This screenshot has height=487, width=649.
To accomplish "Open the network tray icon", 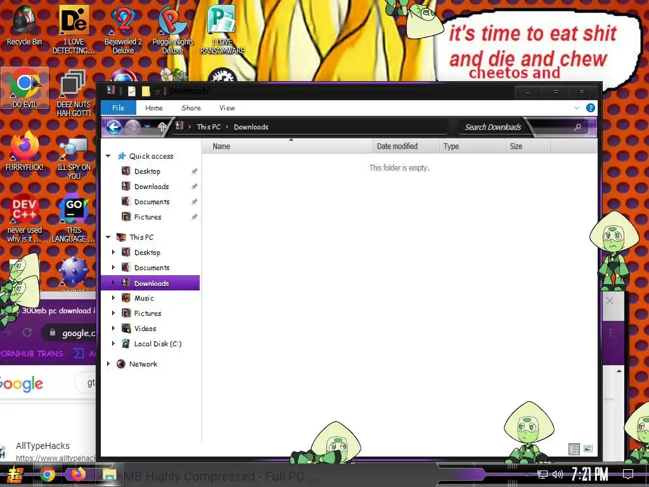I will (x=543, y=474).
